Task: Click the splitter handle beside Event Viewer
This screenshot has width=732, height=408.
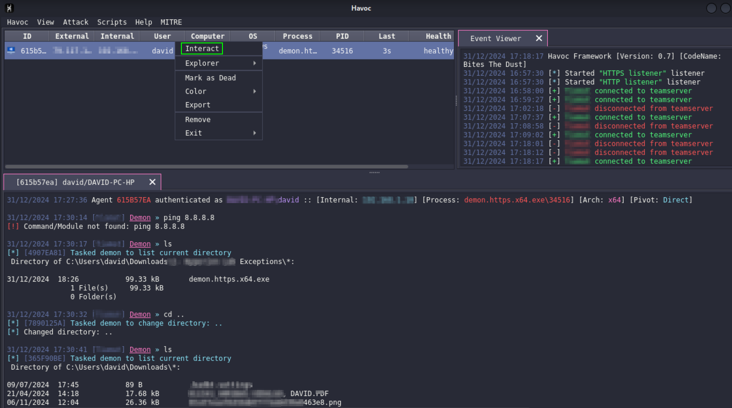Action: coord(456,101)
